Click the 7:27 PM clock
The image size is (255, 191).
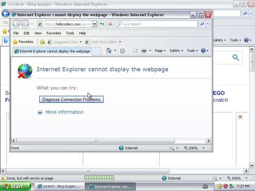pyautogui.click(x=243, y=186)
